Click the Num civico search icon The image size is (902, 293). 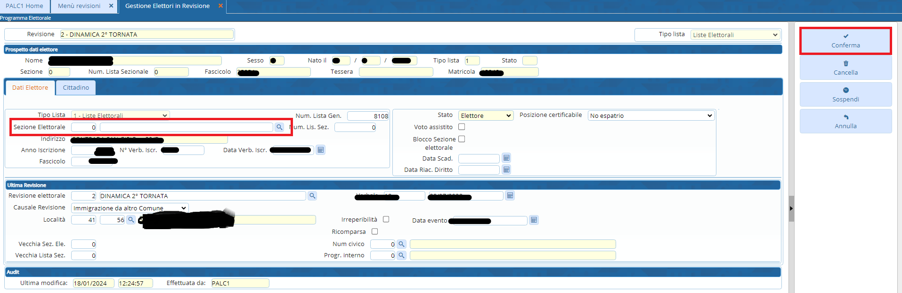click(x=401, y=244)
